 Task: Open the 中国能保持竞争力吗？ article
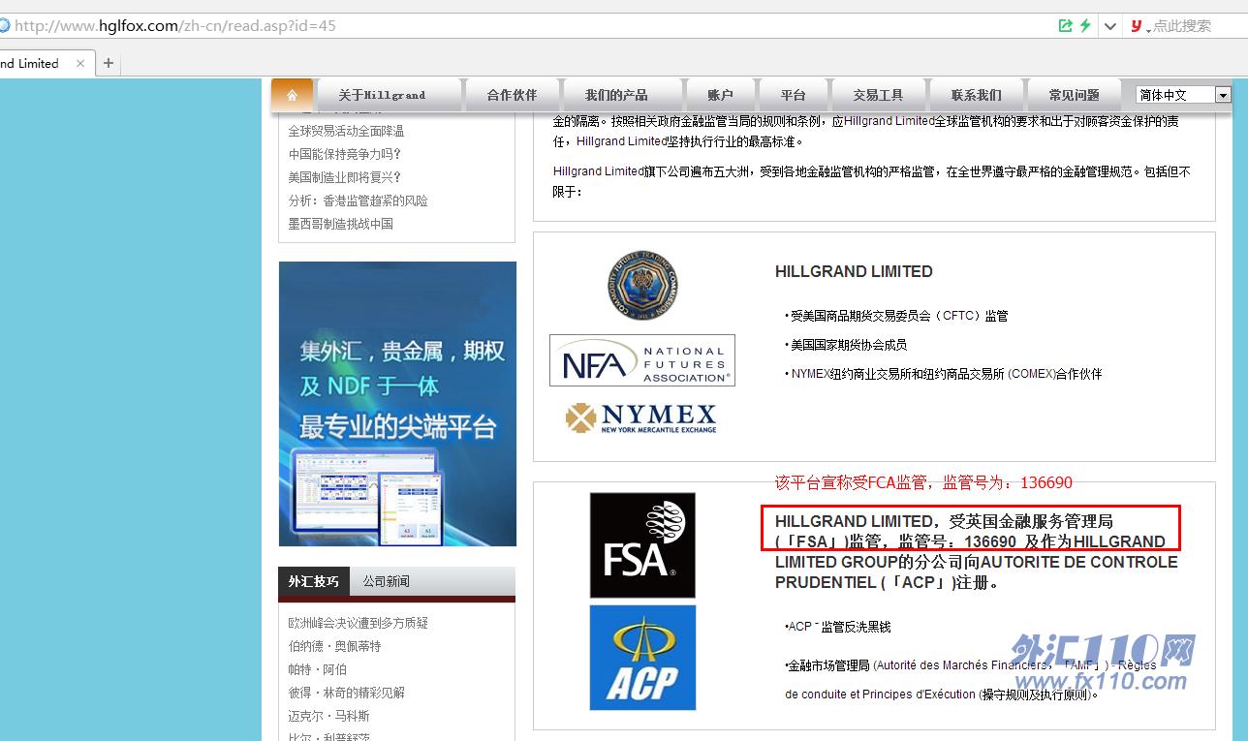pyautogui.click(x=344, y=154)
